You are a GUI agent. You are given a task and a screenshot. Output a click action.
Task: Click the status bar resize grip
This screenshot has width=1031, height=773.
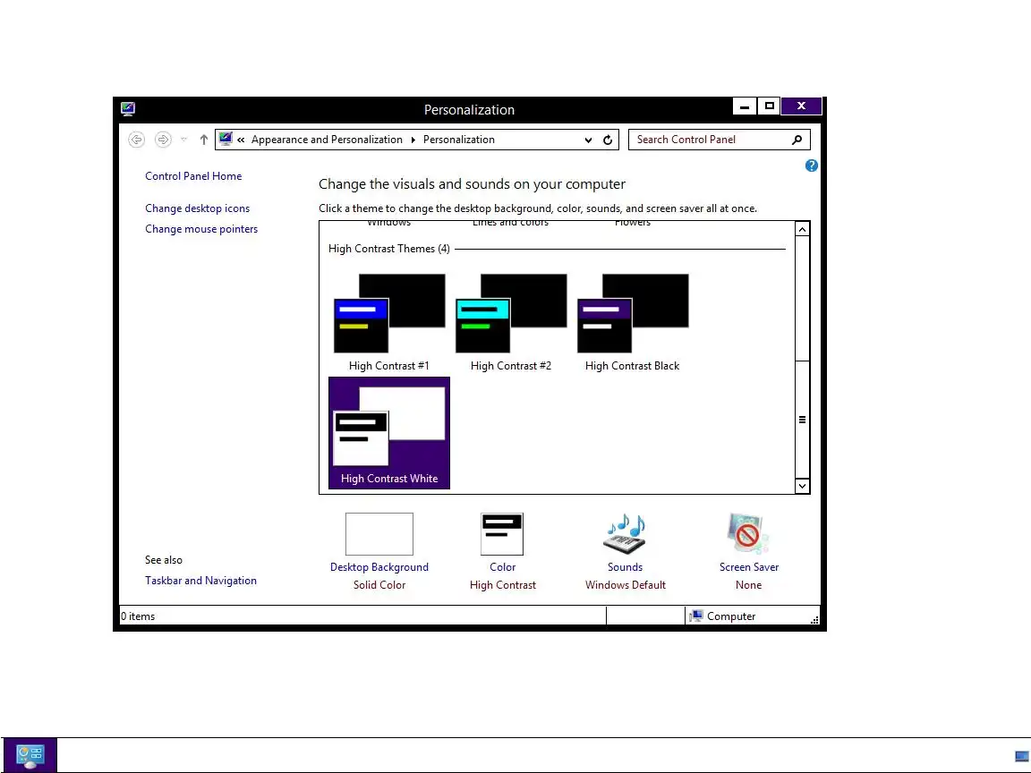coord(814,619)
